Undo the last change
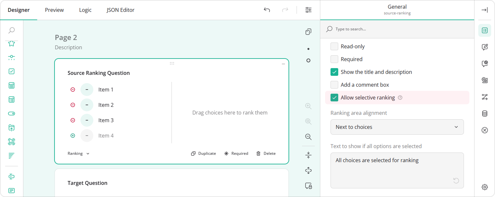This screenshot has height=197, width=495. click(x=267, y=10)
